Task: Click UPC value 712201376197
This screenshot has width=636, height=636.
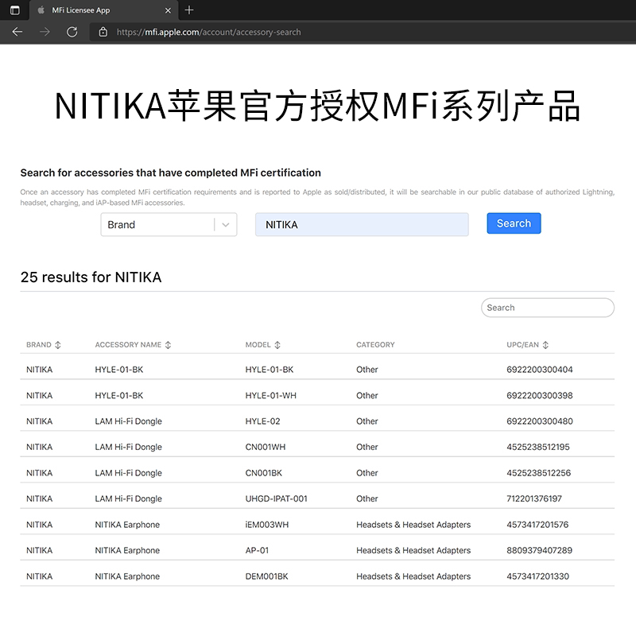Action: pos(534,498)
